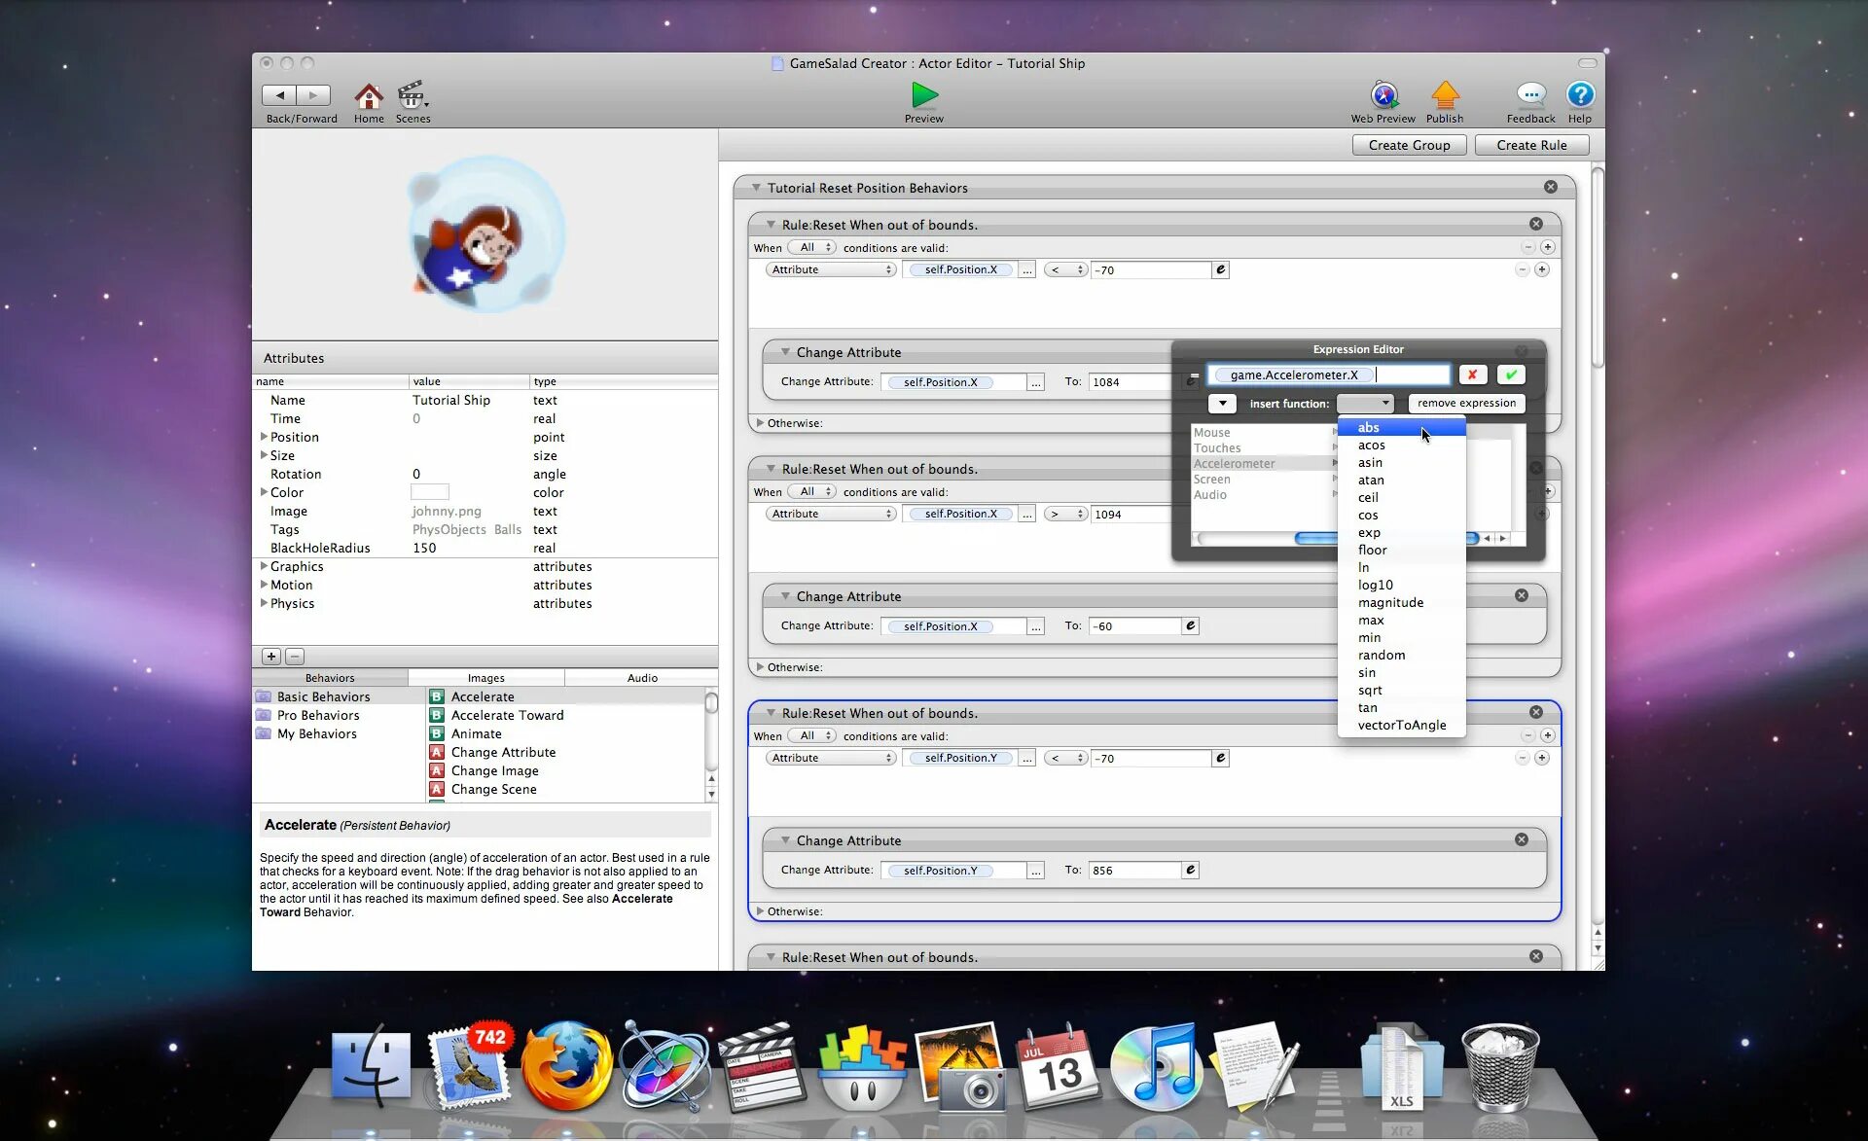Click the 'Create Rule' button

pos(1531,144)
